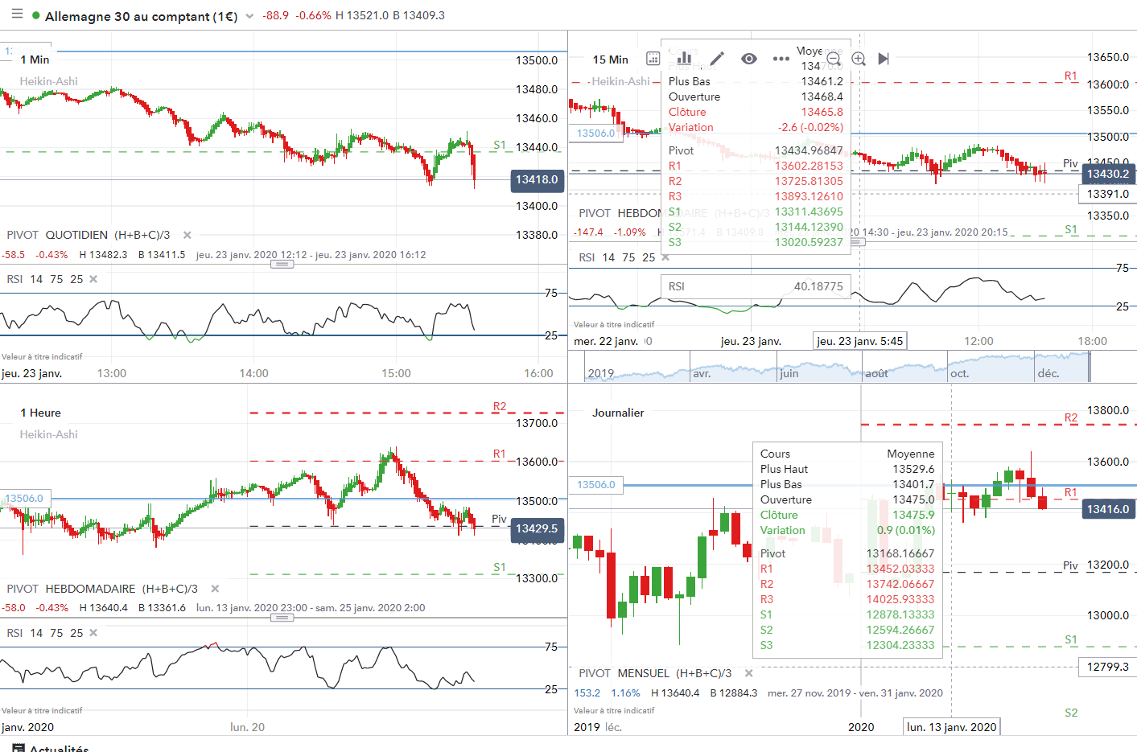Open RSI 14 75 25 settings on 1 Min chart

pos(44,279)
